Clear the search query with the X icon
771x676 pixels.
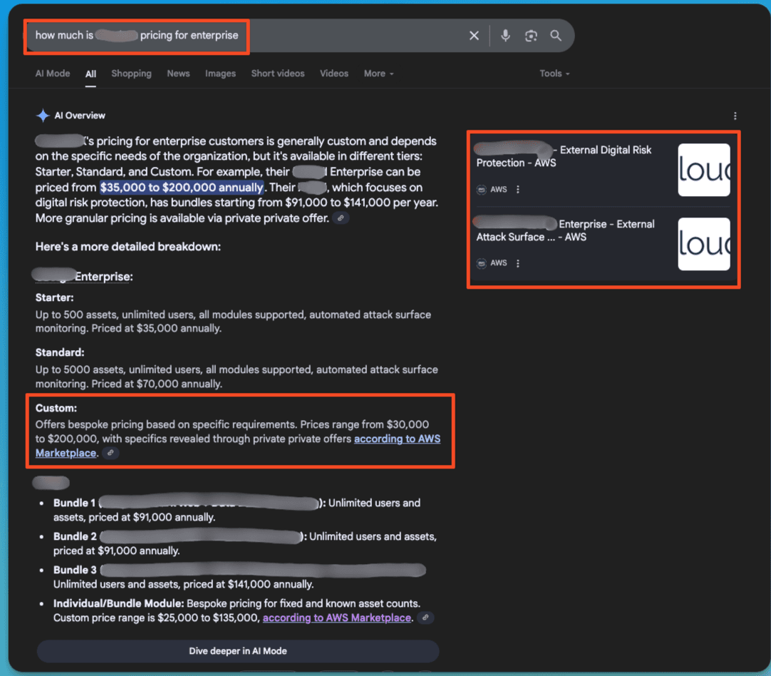[474, 36]
